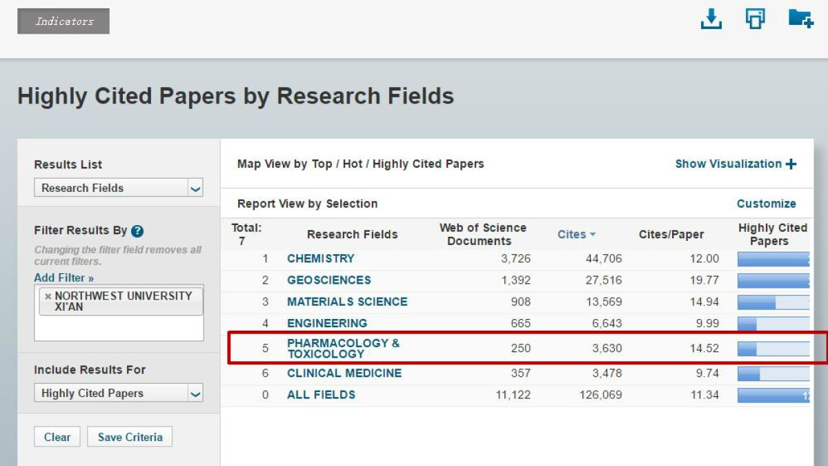Open the GEOSCIENCES research field
This screenshot has height=466, width=828.
[329, 280]
